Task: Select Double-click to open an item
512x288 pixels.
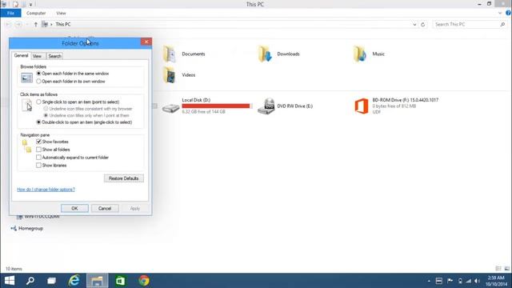Action: [38, 122]
